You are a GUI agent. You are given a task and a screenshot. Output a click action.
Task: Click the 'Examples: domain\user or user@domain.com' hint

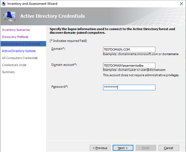coord(134,70)
